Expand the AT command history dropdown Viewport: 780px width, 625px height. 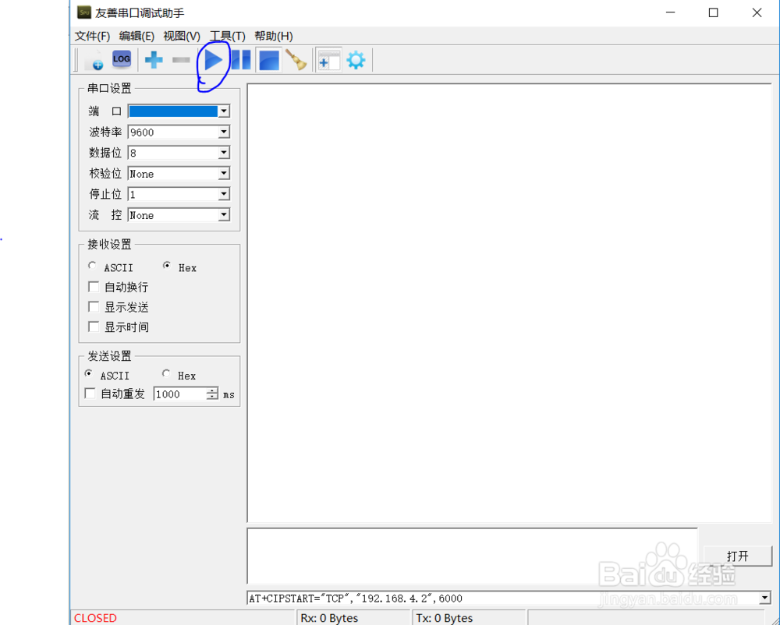click(x=765, y=599)
